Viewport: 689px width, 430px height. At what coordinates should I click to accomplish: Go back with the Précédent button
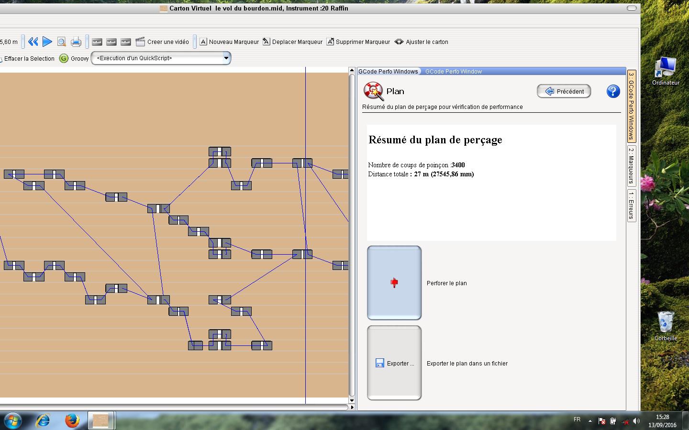pyautogui.click(x=564, y=91)
